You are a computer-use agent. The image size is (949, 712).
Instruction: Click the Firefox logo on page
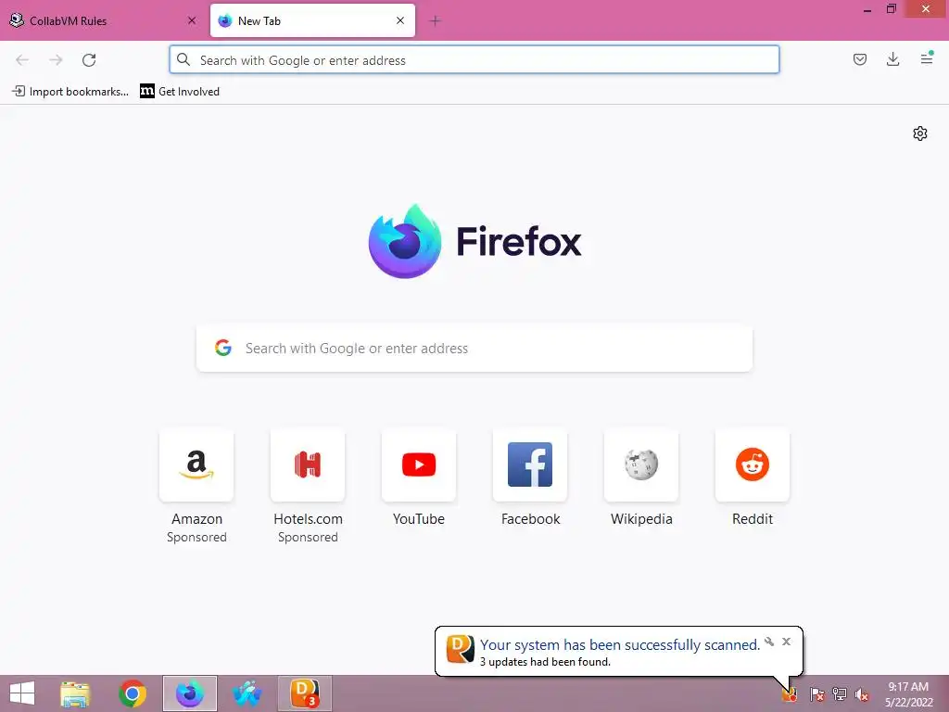pyautogui.click(x=405, y=241)
